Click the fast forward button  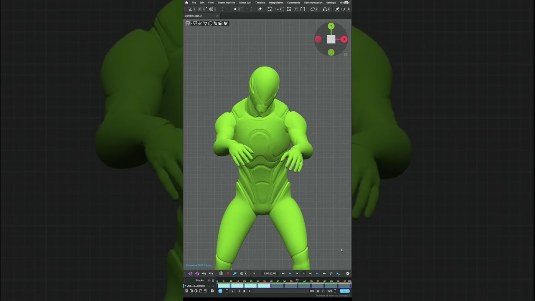point(324,273)
